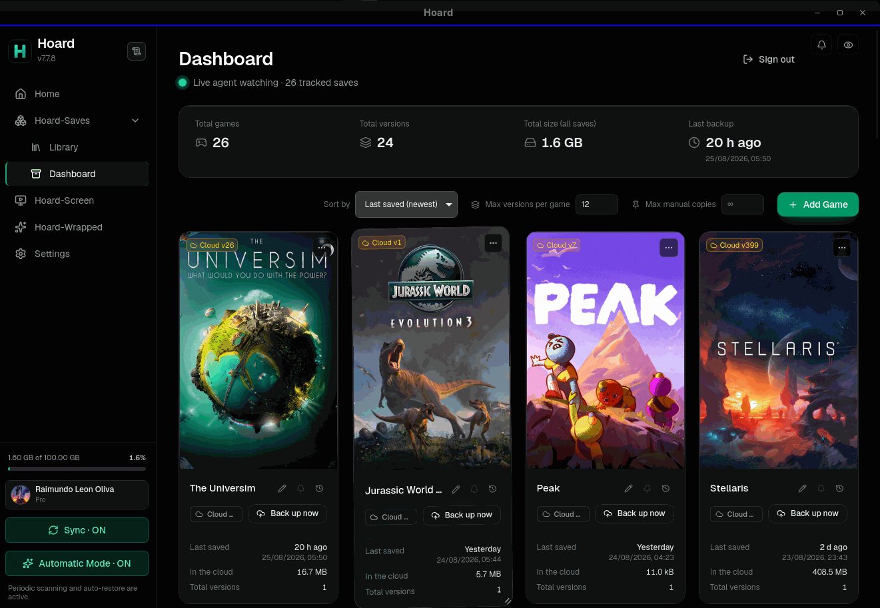Click the sidebar collapse panel icon
880x608 pixels.
(137, 51)
